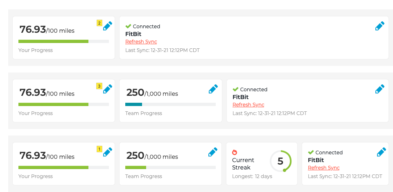Click the yellow badge numbered 1
This screenshot has width=393, height=192.
pos(99,149)
